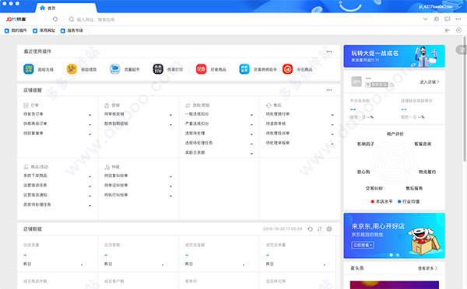Toggle the 行业均值 blue legend marker
The height and width of the screenshot is (289, 467).
coord(399,201)
